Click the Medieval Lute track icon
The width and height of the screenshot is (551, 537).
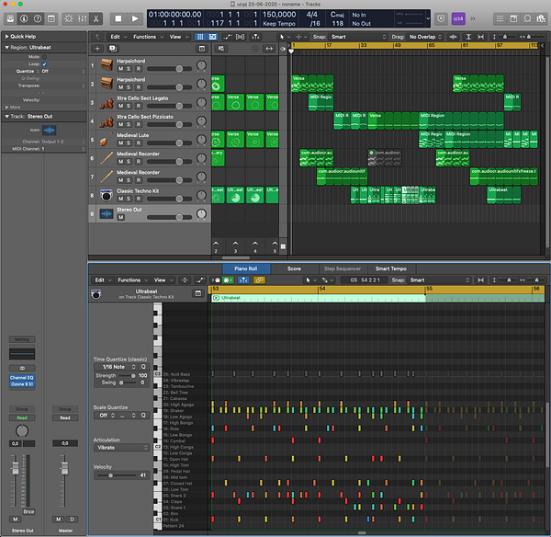click(x=106, y=140)
